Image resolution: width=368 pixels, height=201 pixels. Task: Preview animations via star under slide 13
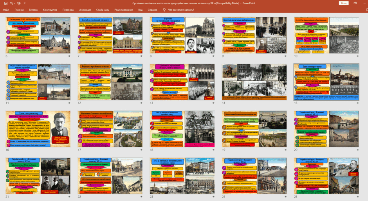point(213,103)
